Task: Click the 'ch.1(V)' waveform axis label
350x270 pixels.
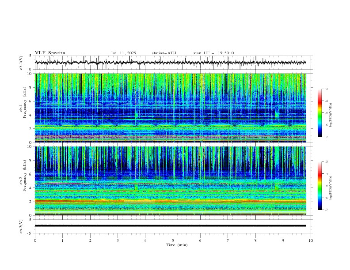Action: pos(21,63)
